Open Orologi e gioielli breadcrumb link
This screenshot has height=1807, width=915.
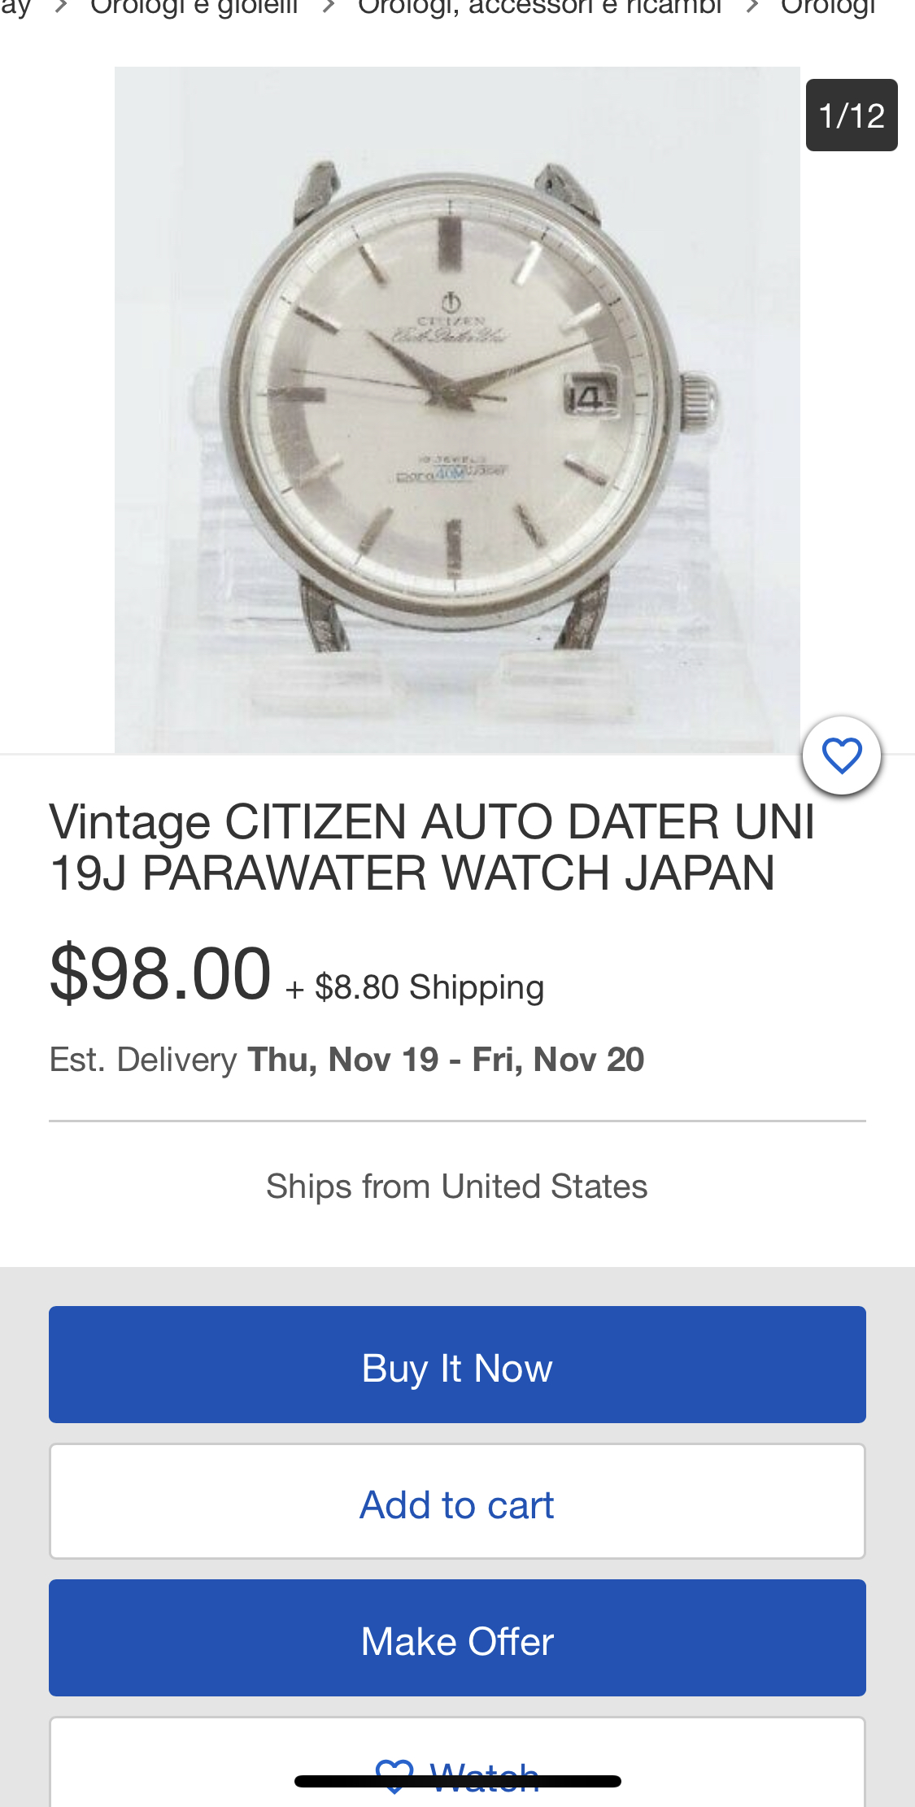pyautogui.click(x=194, y=8)
